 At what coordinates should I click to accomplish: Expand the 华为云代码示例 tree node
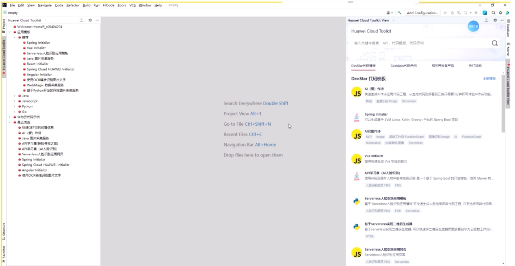(x=10, y=117)
